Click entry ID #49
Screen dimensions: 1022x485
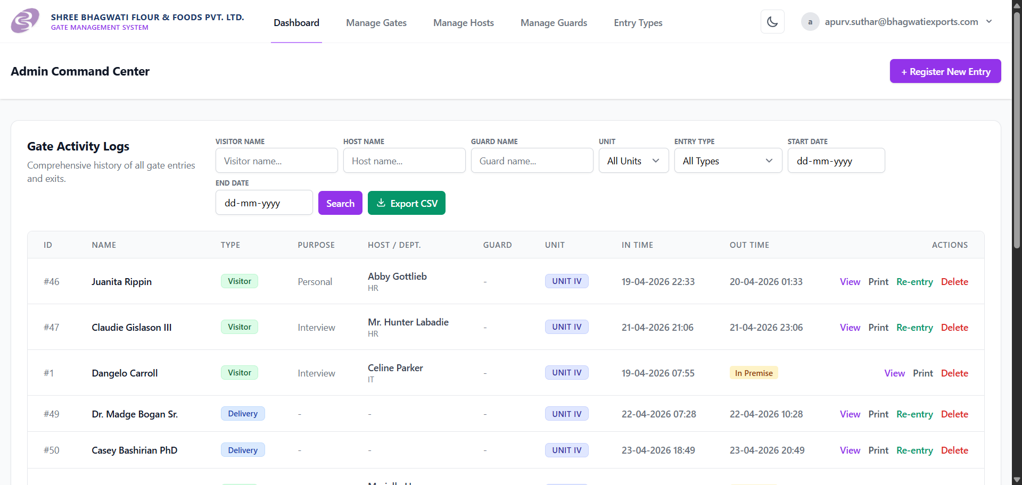(x=52, y=414)
